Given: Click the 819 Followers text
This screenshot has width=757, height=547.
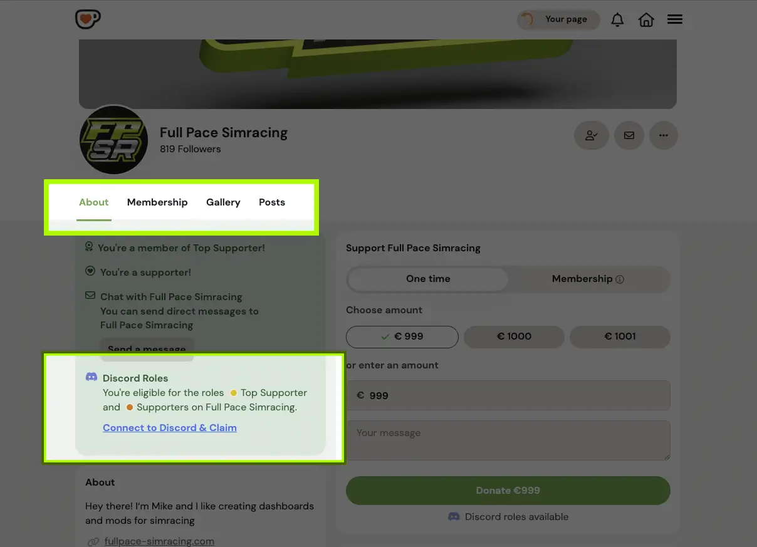Looking at the screenshot, I should [191, 149].
